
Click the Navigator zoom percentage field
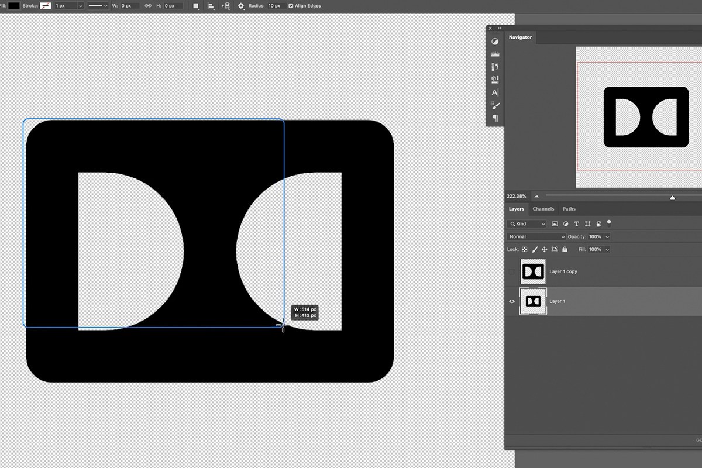517,196
